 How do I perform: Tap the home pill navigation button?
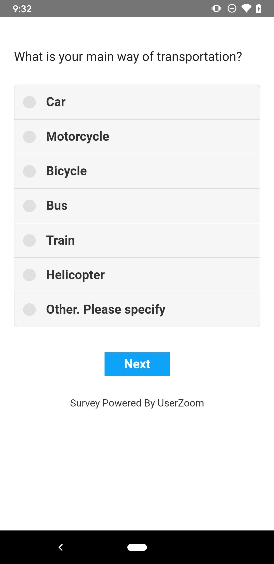137,547
